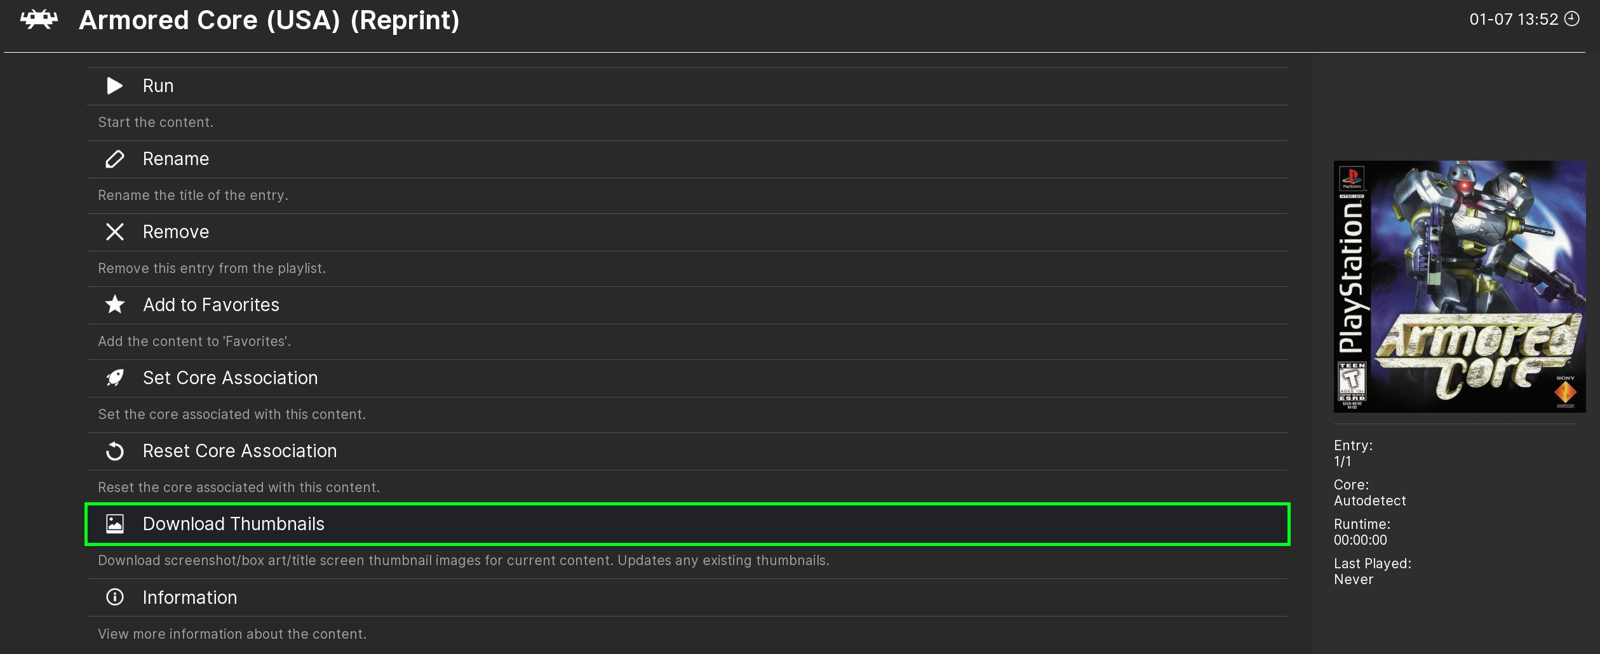
Task: Click the Reset Core Association circular arrow icon
Action: (x=114, y=451)
